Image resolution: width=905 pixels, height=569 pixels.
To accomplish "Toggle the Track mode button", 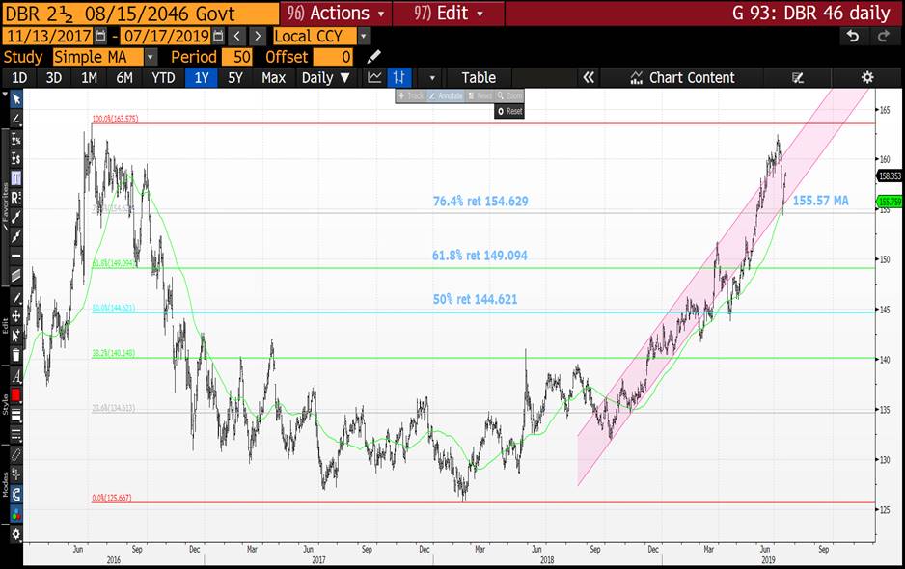I will pyautogui.click(x=410, y=95).
